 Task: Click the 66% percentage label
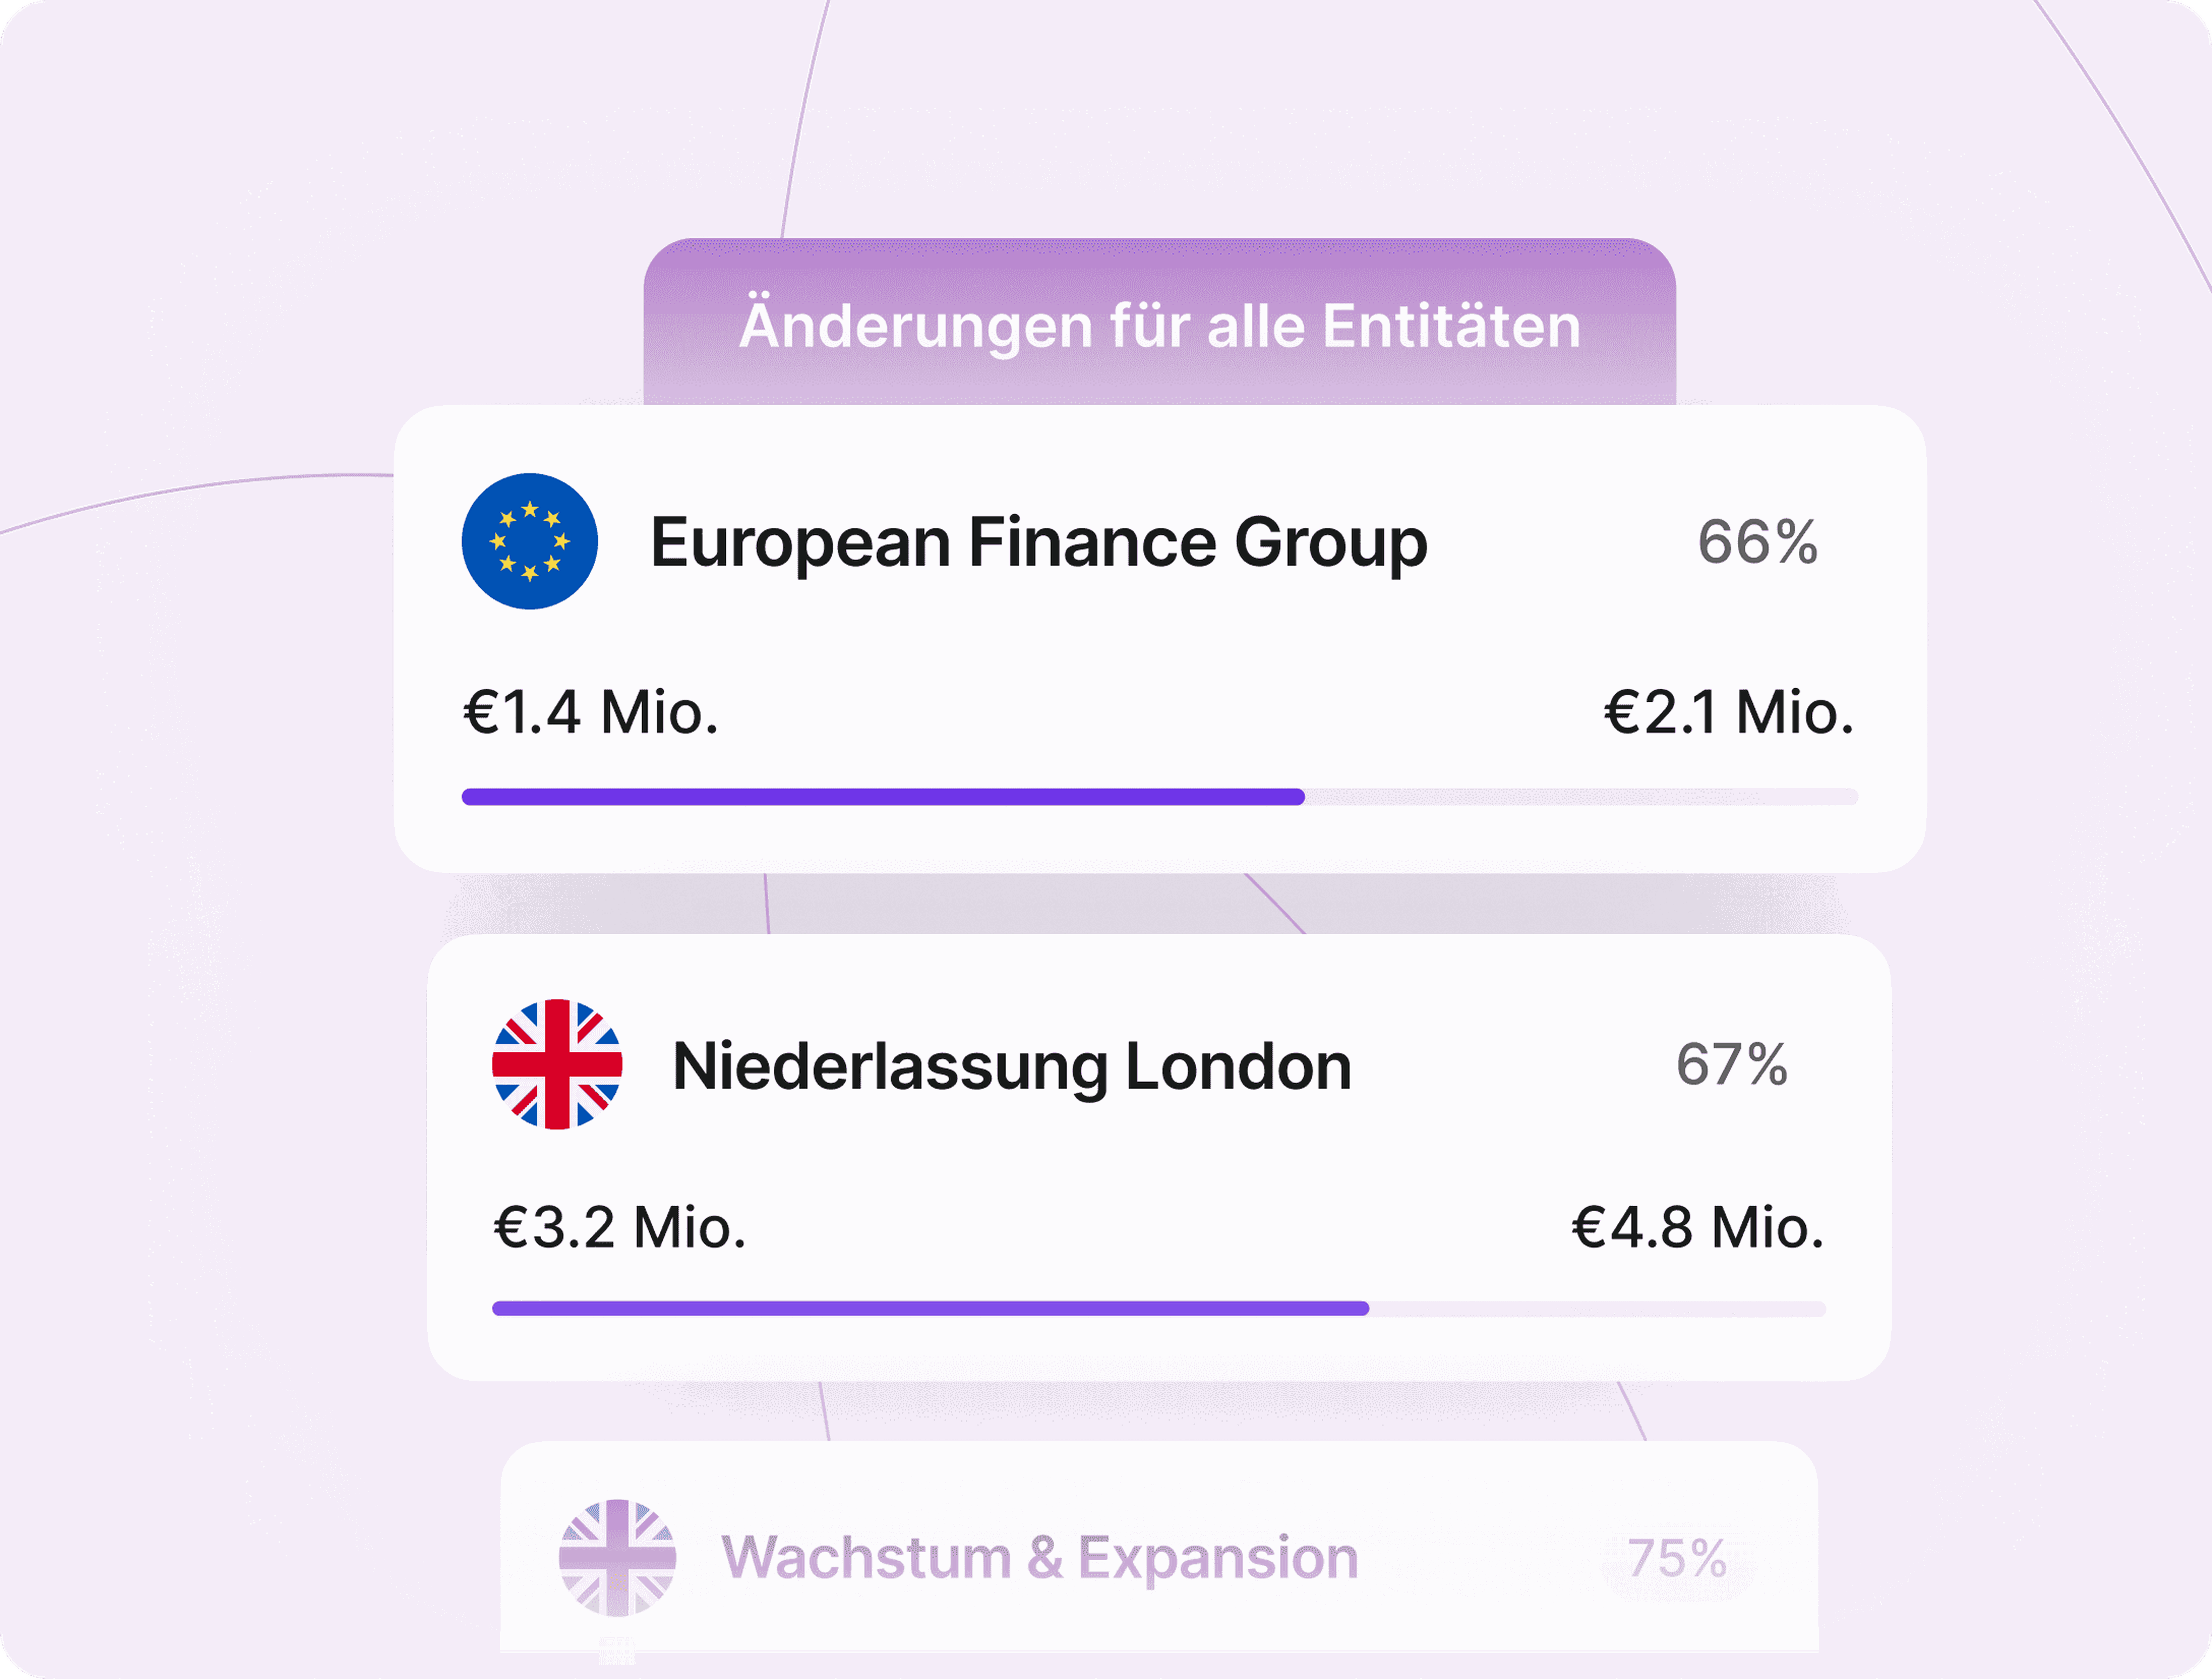point(1757,542)
